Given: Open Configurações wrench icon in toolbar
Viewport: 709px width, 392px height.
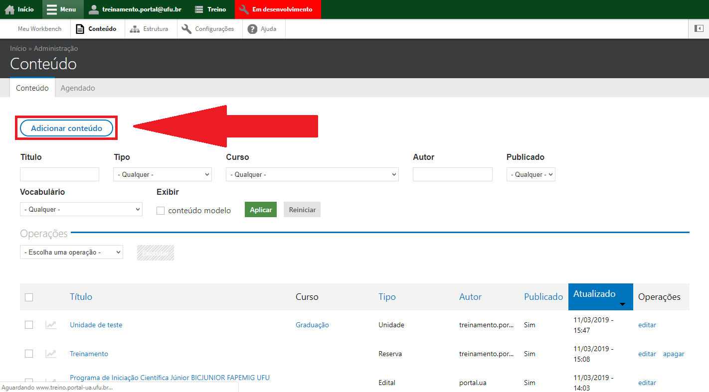Looking at the screenshot, I should point(186,29).
